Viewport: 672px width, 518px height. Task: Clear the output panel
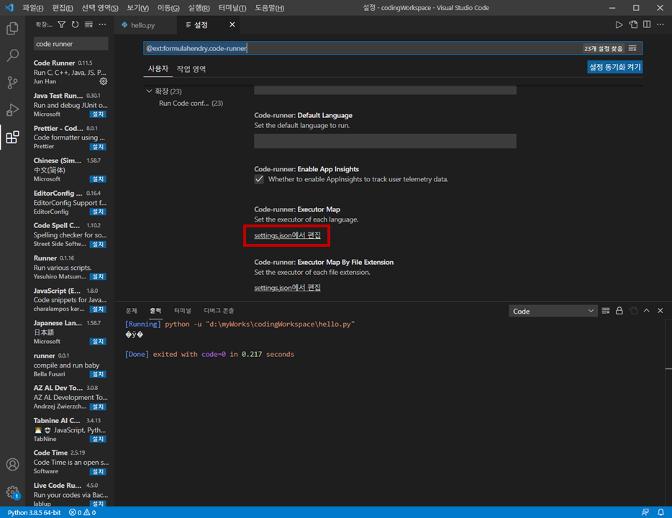pyautogui.click(x=606, y=311)
